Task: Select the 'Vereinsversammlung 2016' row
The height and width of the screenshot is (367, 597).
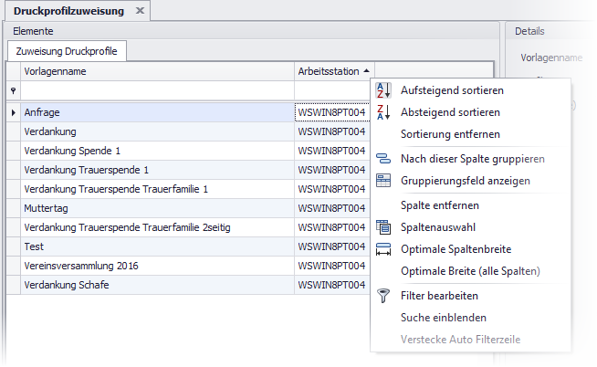Action: (155, 266)
